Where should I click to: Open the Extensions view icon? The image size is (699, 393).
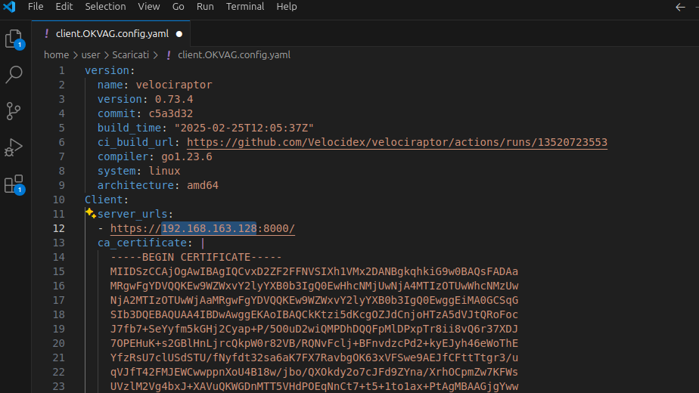[x=14, y=184]
